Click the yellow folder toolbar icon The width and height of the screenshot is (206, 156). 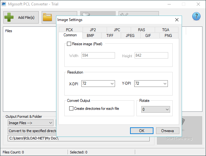click(x=47, y=17)
